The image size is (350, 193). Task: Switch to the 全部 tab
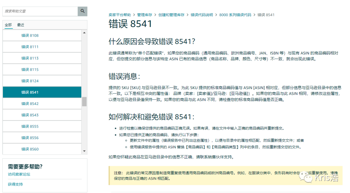tap(8, 25)
